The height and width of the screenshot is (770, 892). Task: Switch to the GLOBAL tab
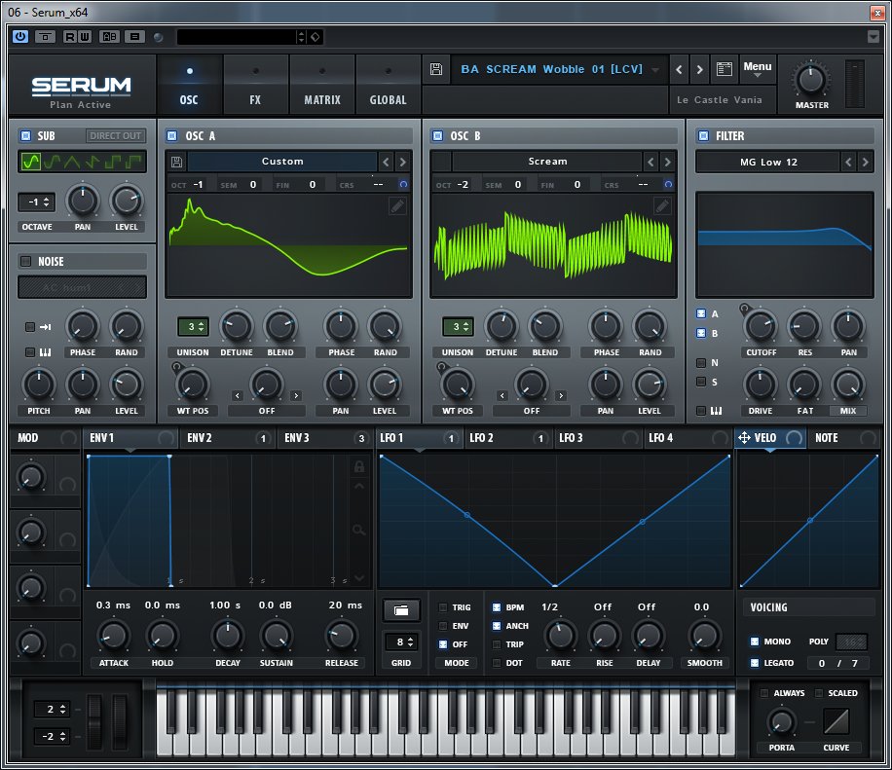pyautogui.click(x=388, y=86)
